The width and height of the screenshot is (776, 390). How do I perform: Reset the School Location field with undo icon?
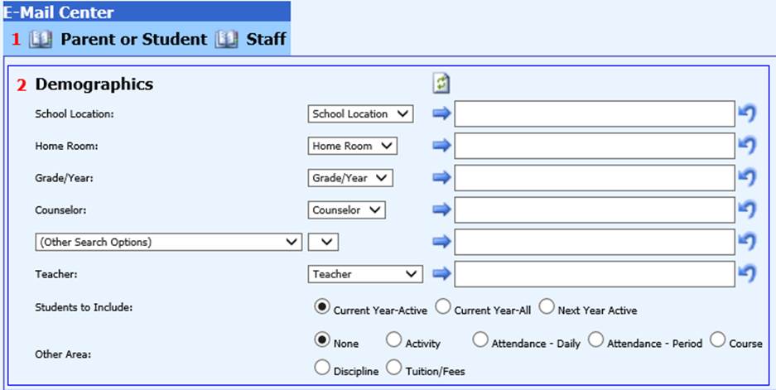[x=747, y=114]
